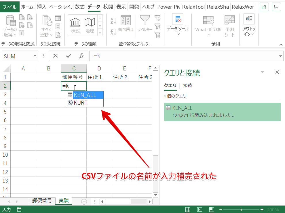Switch to Page Break Preview in status bar
Screen dimensions: 285x213
click(x=212, y=210)
